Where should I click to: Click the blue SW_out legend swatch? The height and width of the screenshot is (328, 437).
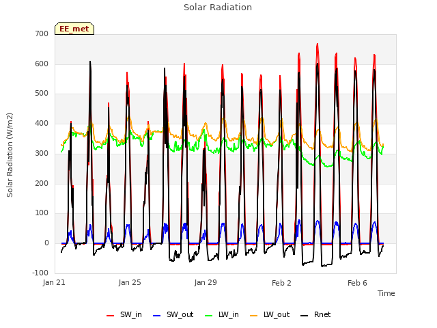[157, 316]
